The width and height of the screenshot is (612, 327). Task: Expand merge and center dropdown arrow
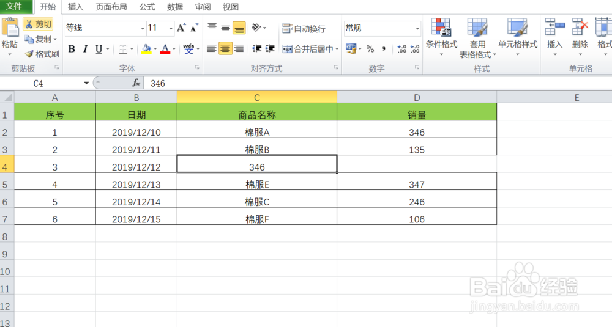337,49
